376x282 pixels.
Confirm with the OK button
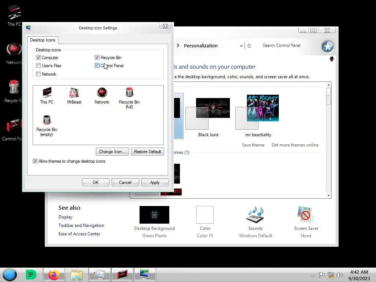(x=95, y=182)
